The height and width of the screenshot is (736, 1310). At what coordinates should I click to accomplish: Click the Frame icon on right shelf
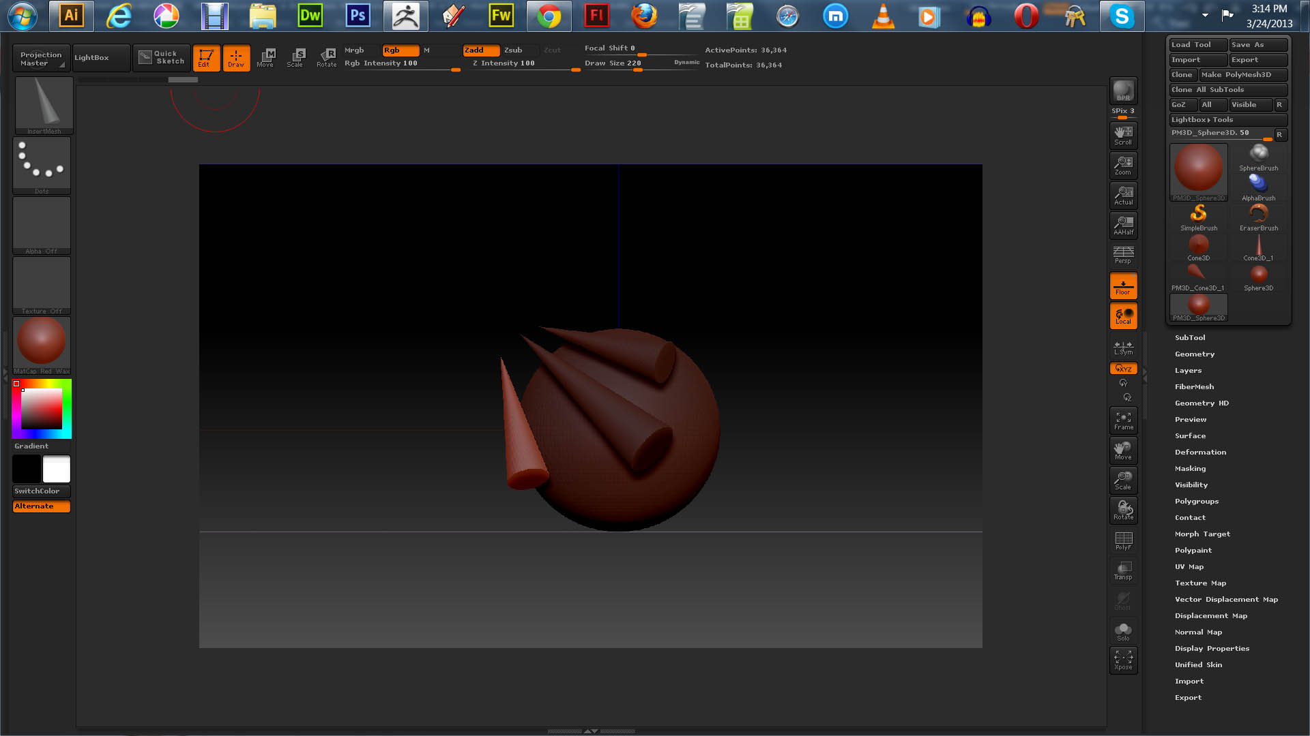pyautogui.click(x=1123, y=420)
